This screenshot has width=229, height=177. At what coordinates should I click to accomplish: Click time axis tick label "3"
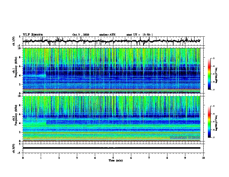(77, 158)
